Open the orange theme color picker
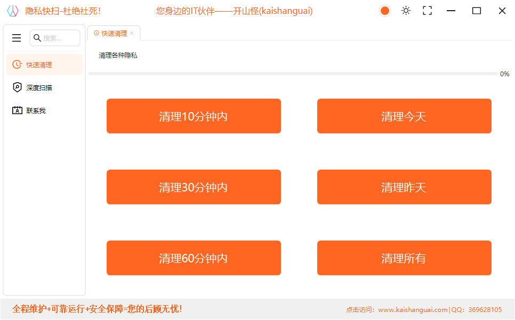 click(x=384, y=11)
